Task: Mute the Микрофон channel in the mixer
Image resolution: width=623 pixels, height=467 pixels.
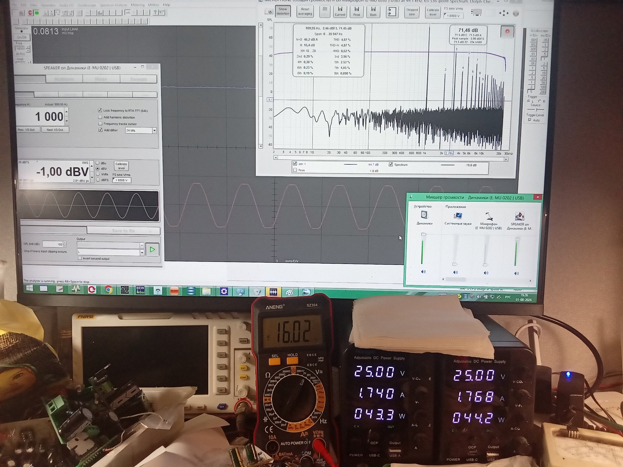Action: [x=486, y=273]
